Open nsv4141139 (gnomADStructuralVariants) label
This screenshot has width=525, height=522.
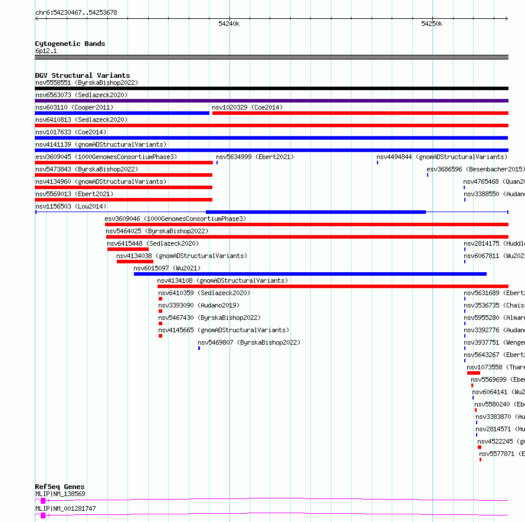pos(101,144)
